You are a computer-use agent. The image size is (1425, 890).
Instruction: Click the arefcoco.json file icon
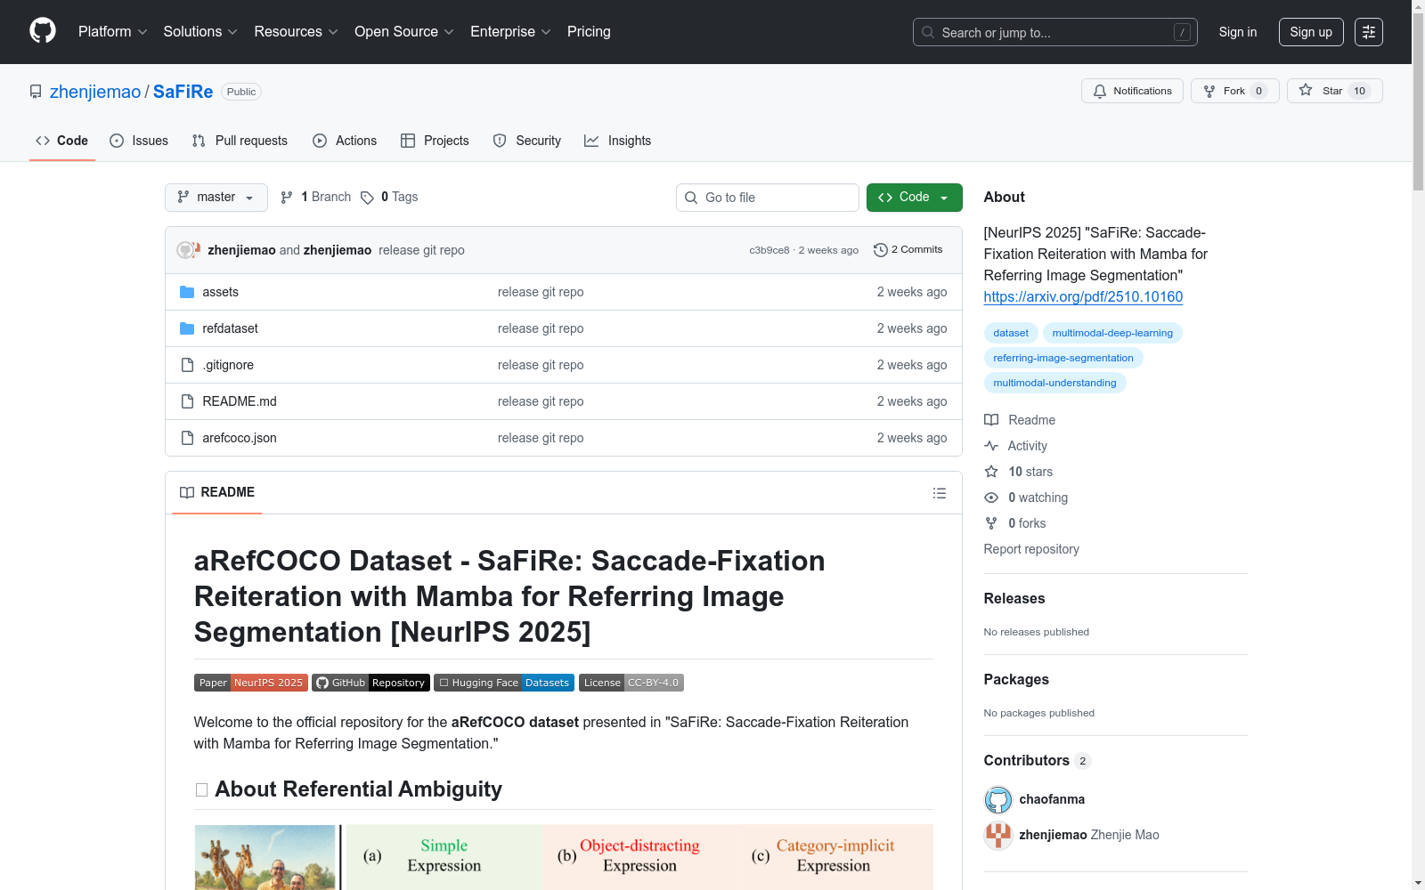(187, 438)
